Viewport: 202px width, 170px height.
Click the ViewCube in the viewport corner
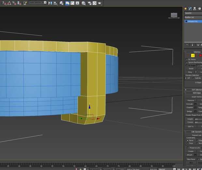pyautogui.click(x=175, y=15)
